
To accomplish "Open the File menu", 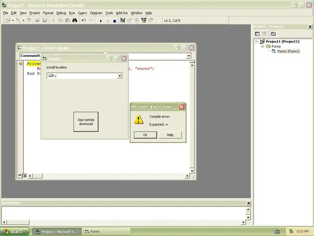I will click(x=6, y=13).
